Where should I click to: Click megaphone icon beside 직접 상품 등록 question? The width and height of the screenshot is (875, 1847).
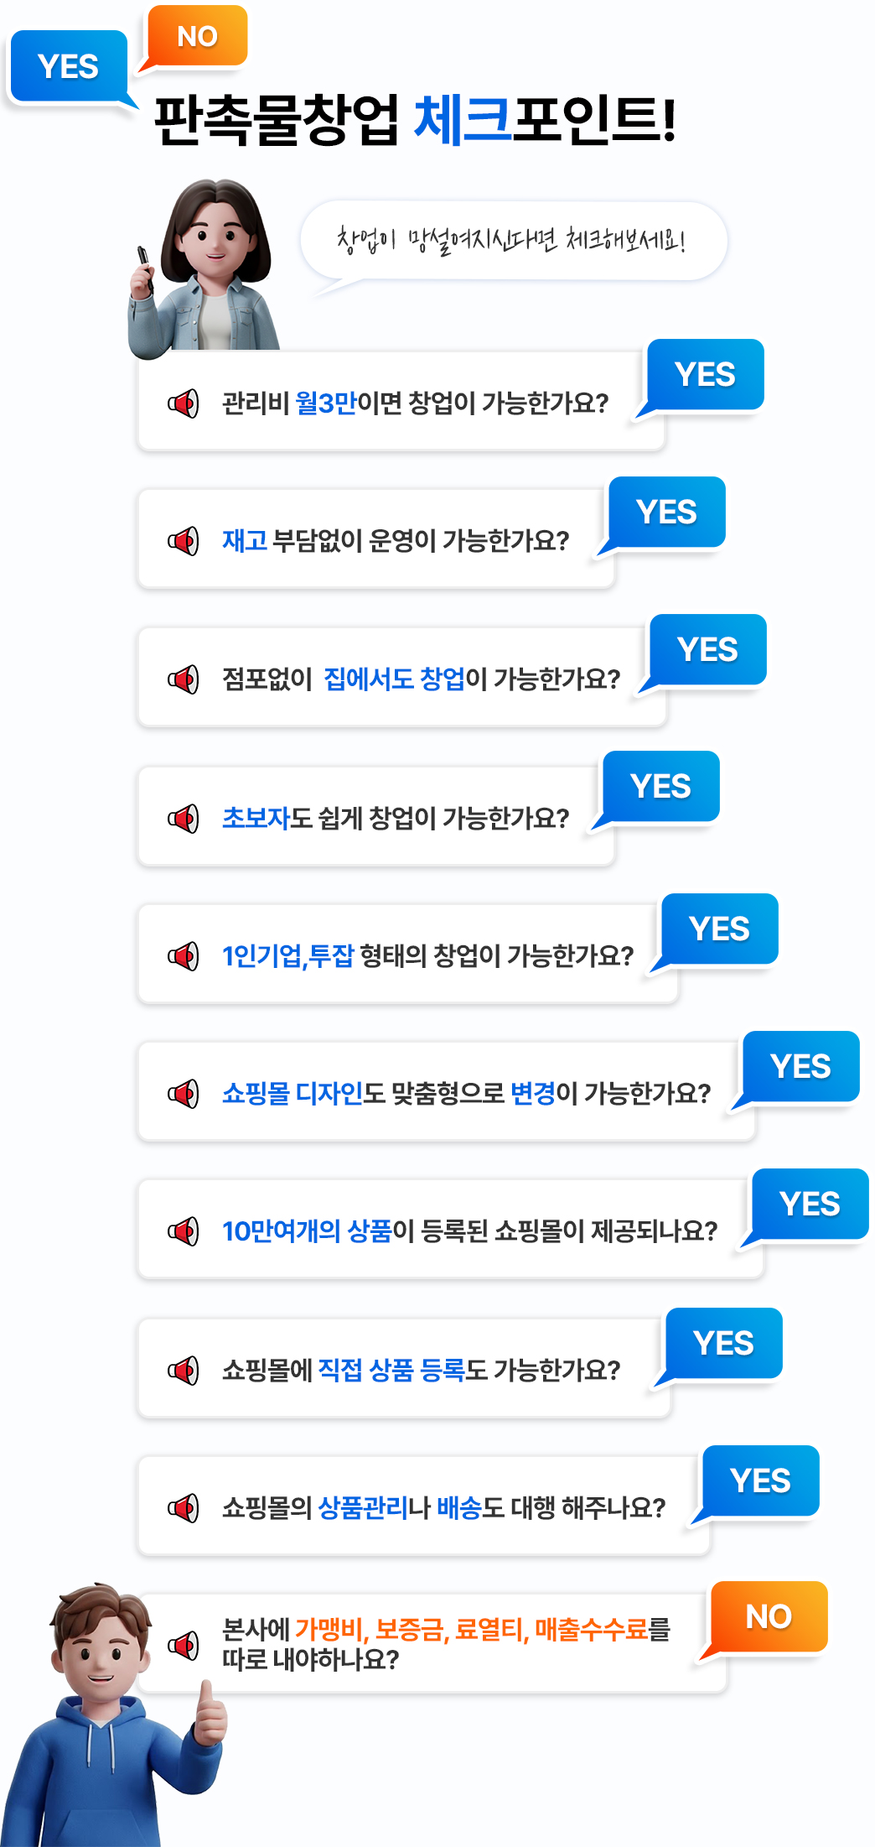click(x=184, y=1371)
